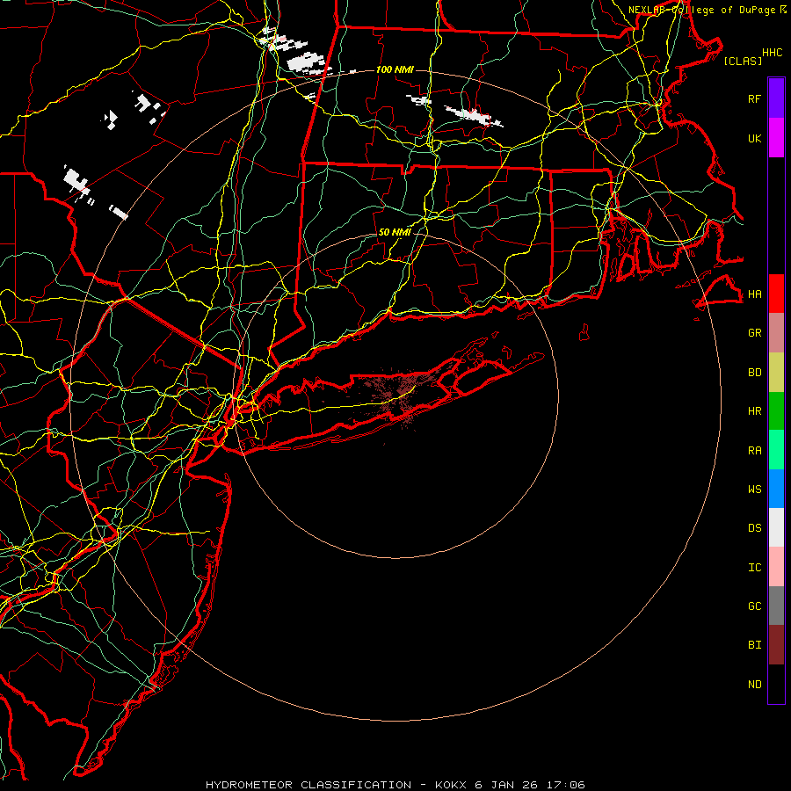The width and height of the screenshot is (791, 791).
Task: Click the "HYDROMETEOR CLASSIFICATION - KOKX" caption
Action: (336, 785)
